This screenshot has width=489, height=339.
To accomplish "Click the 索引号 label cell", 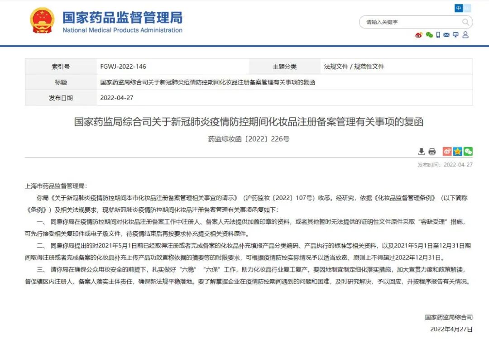I will coord(61,67).
